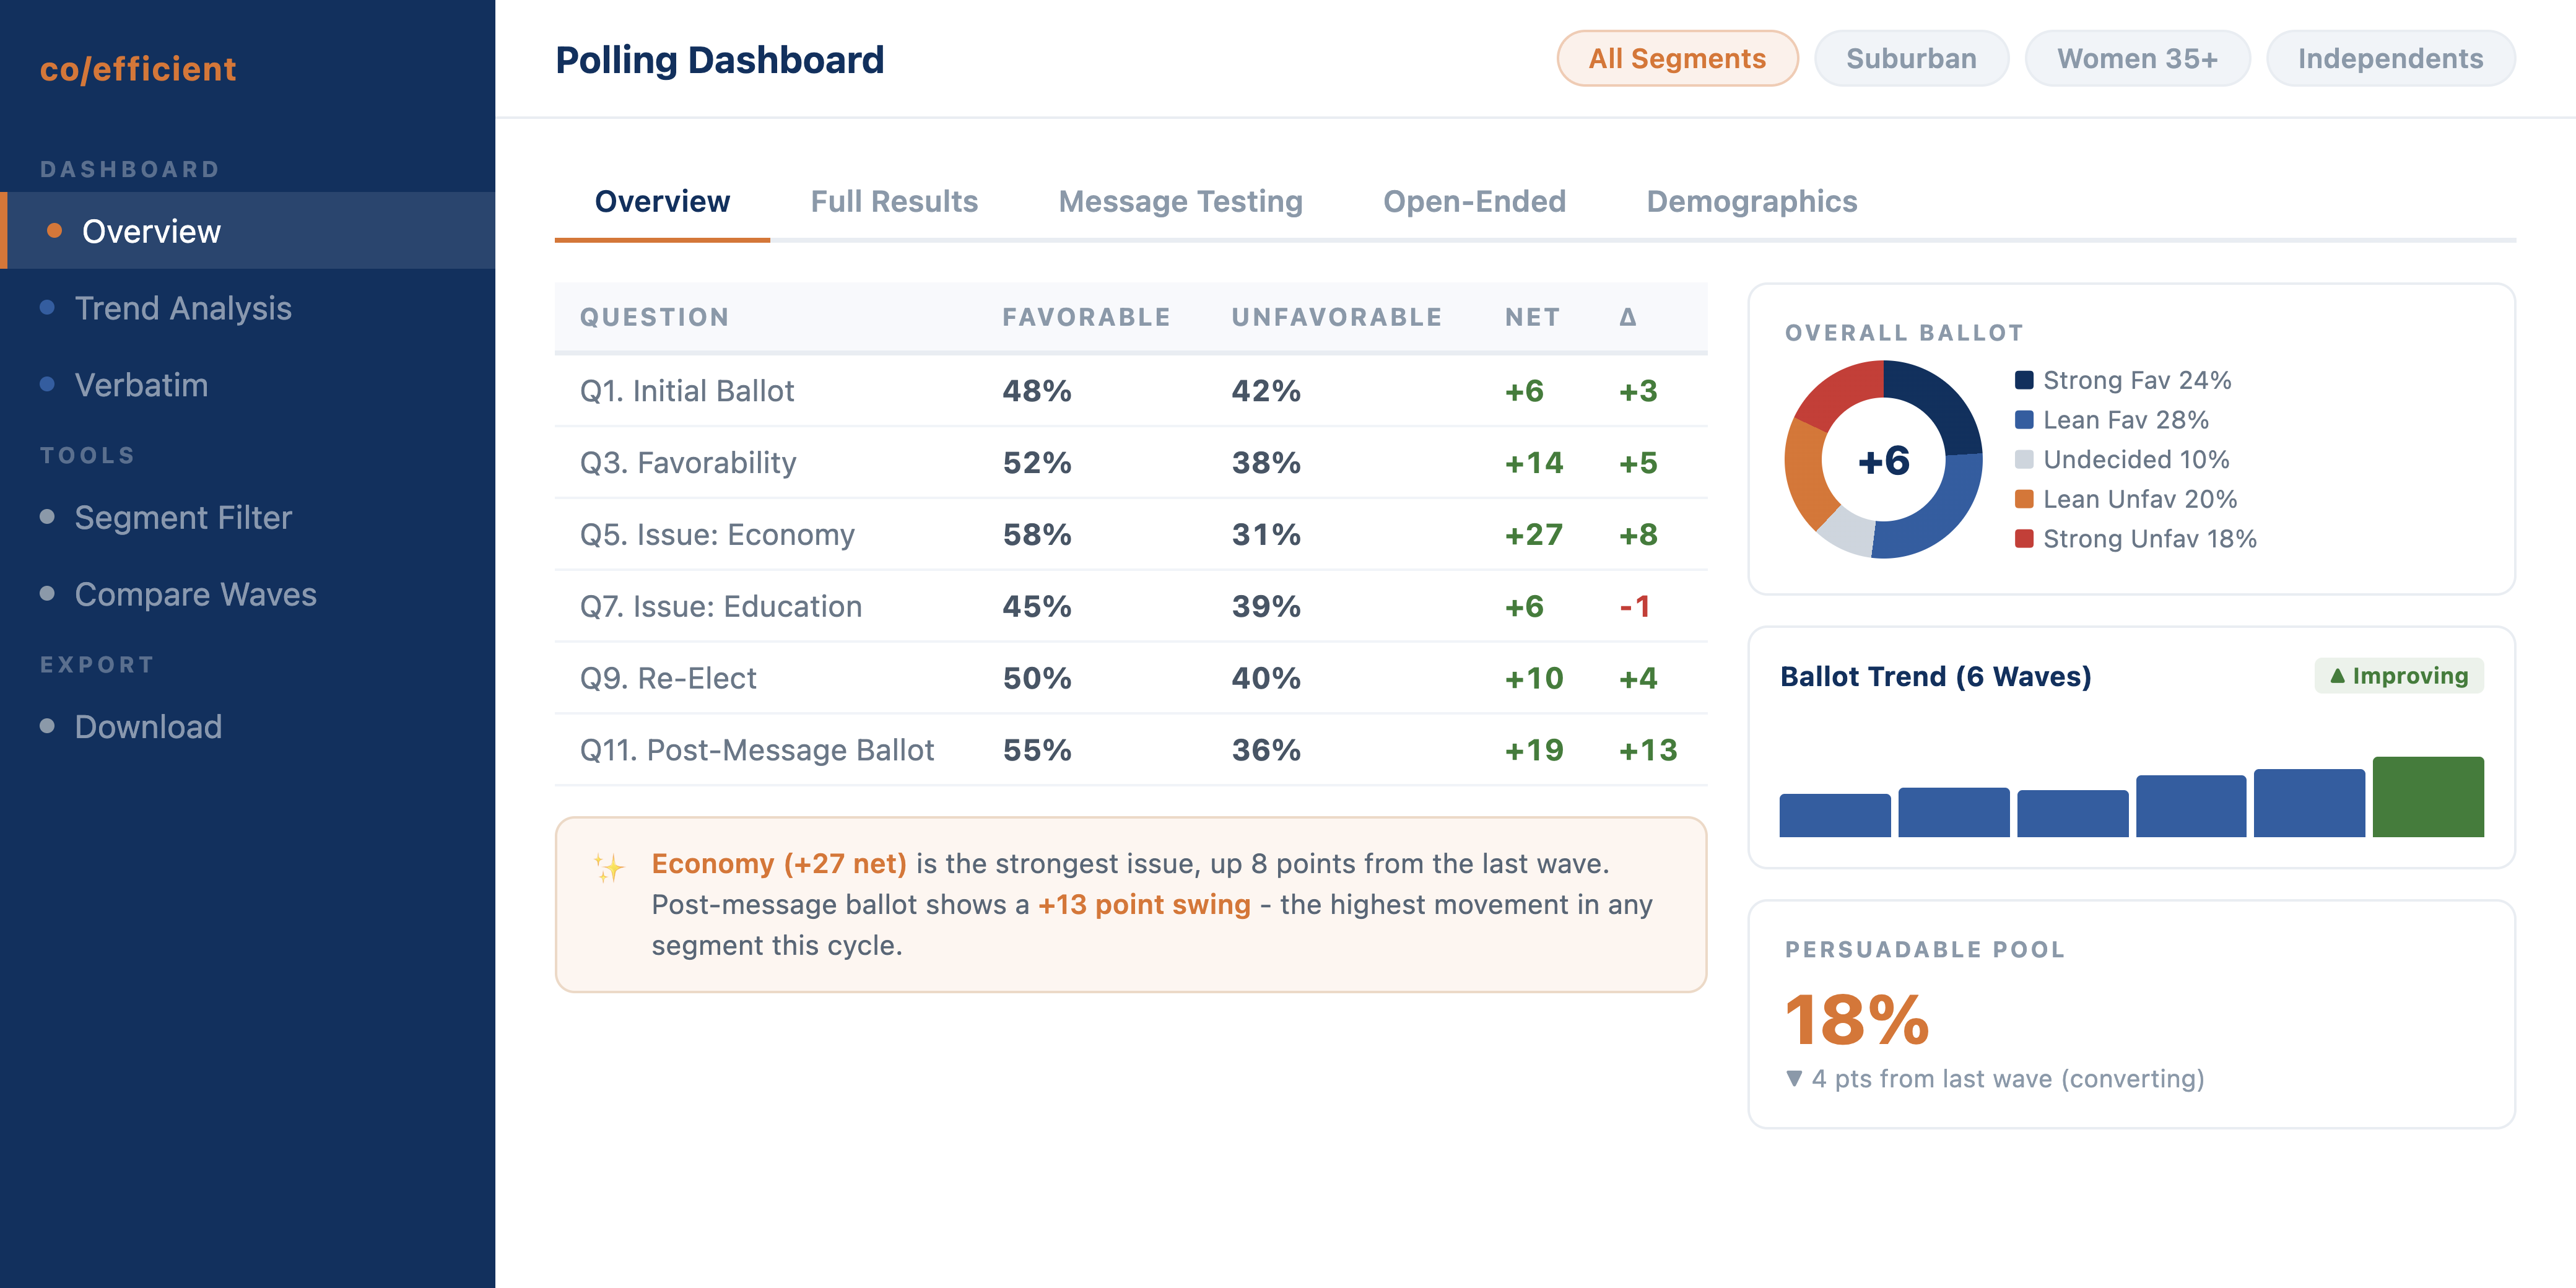Select the Women 35+ segment chip

point(2138,58)
